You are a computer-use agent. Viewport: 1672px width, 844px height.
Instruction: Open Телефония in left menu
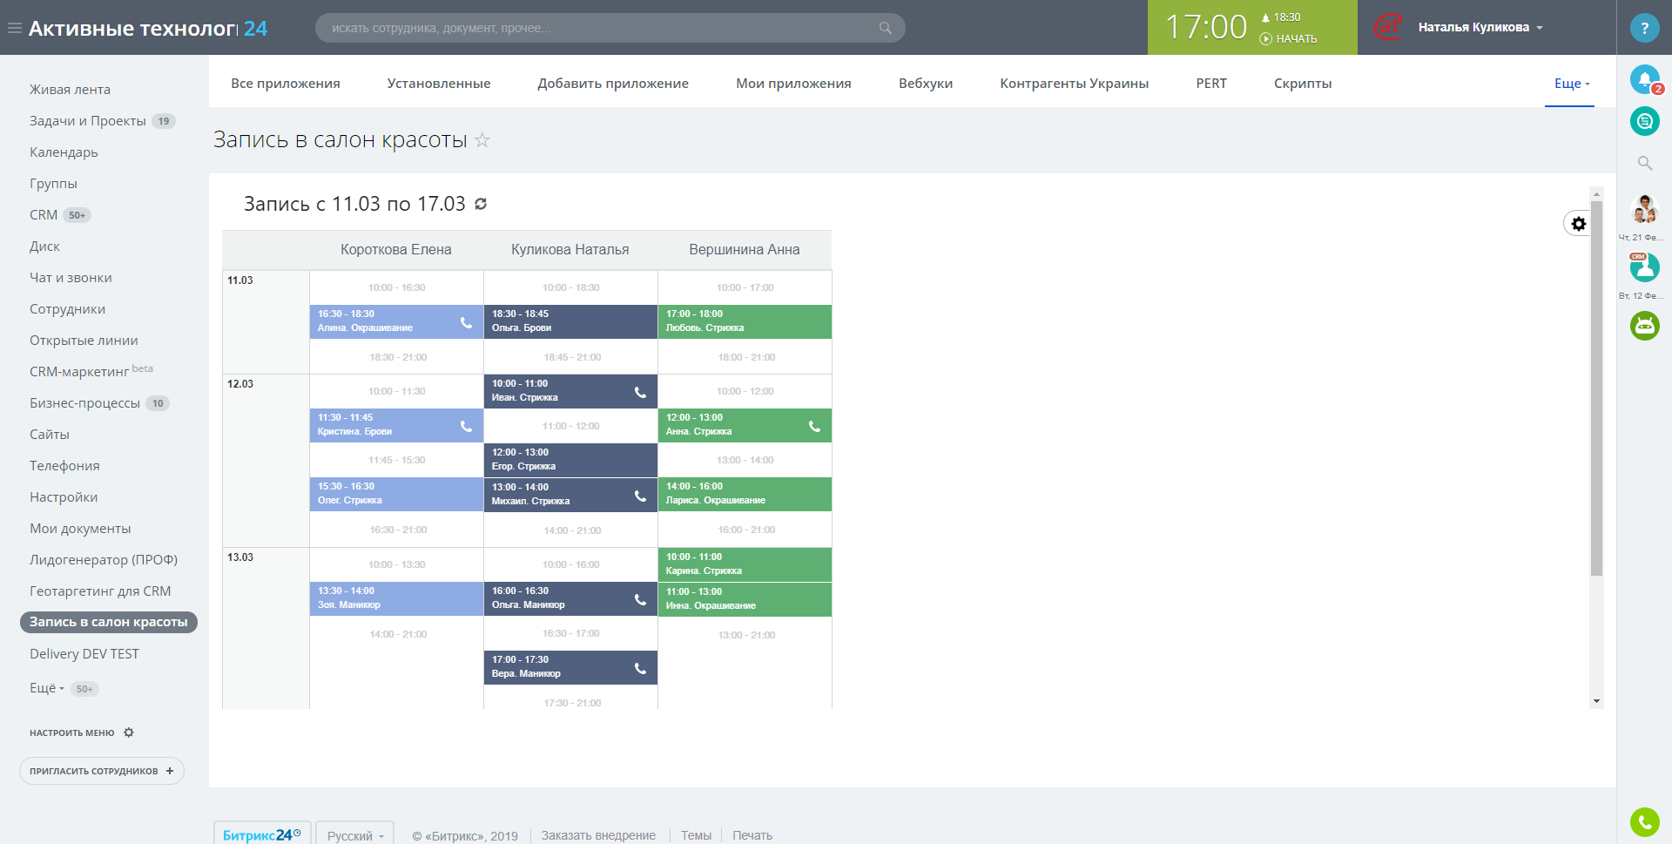tap(64, 466)
